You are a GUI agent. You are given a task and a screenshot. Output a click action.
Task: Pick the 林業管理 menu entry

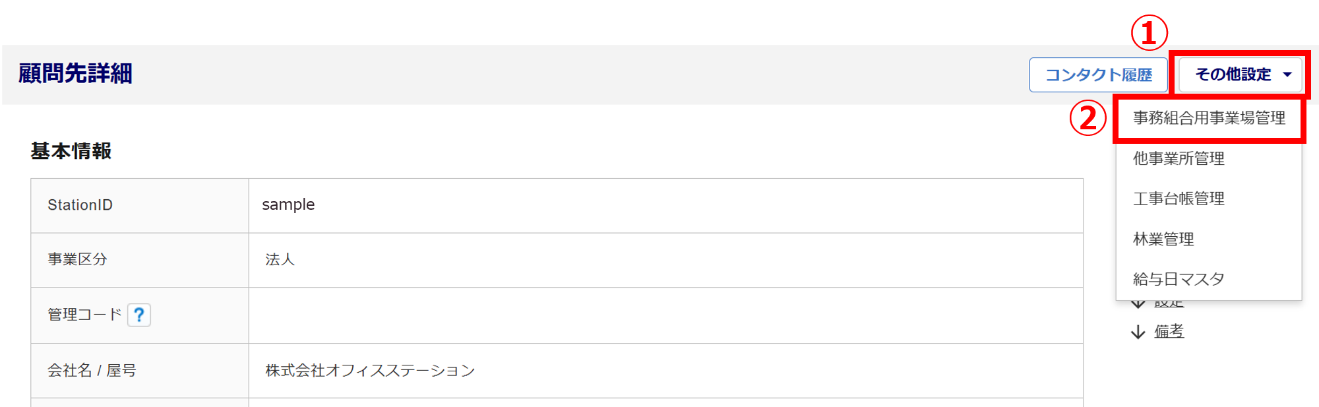(1163, 239)
